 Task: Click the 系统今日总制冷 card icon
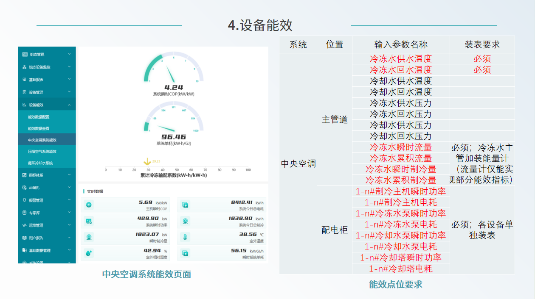coord(185,221)
